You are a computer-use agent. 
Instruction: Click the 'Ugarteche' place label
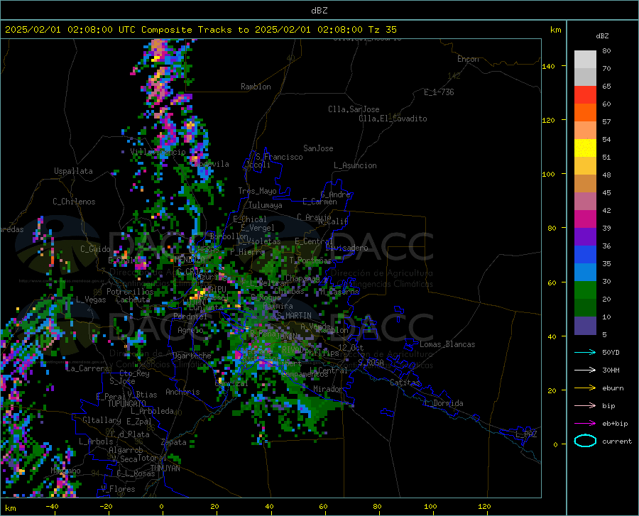click(x=192, y=356)
